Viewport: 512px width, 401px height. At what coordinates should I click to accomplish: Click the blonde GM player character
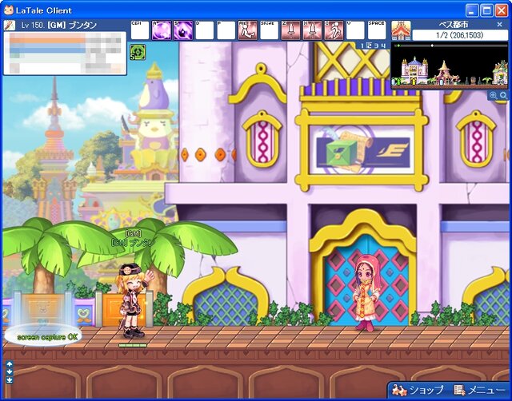point(134,300)
